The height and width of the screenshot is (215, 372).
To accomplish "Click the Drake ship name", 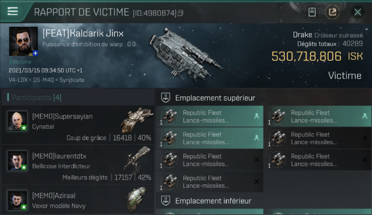I will tap(302, 35).
